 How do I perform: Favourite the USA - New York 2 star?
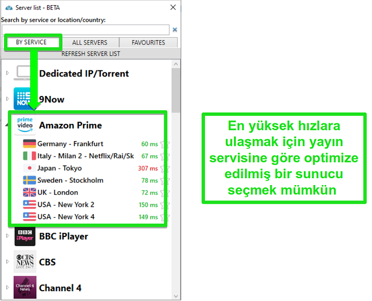coord(165,205)
